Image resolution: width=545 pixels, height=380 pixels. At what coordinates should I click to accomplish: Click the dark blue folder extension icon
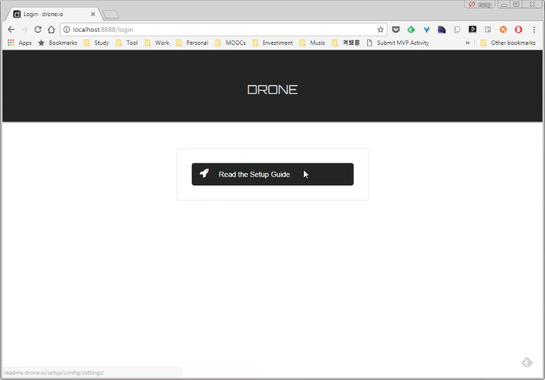click(442, 29)
